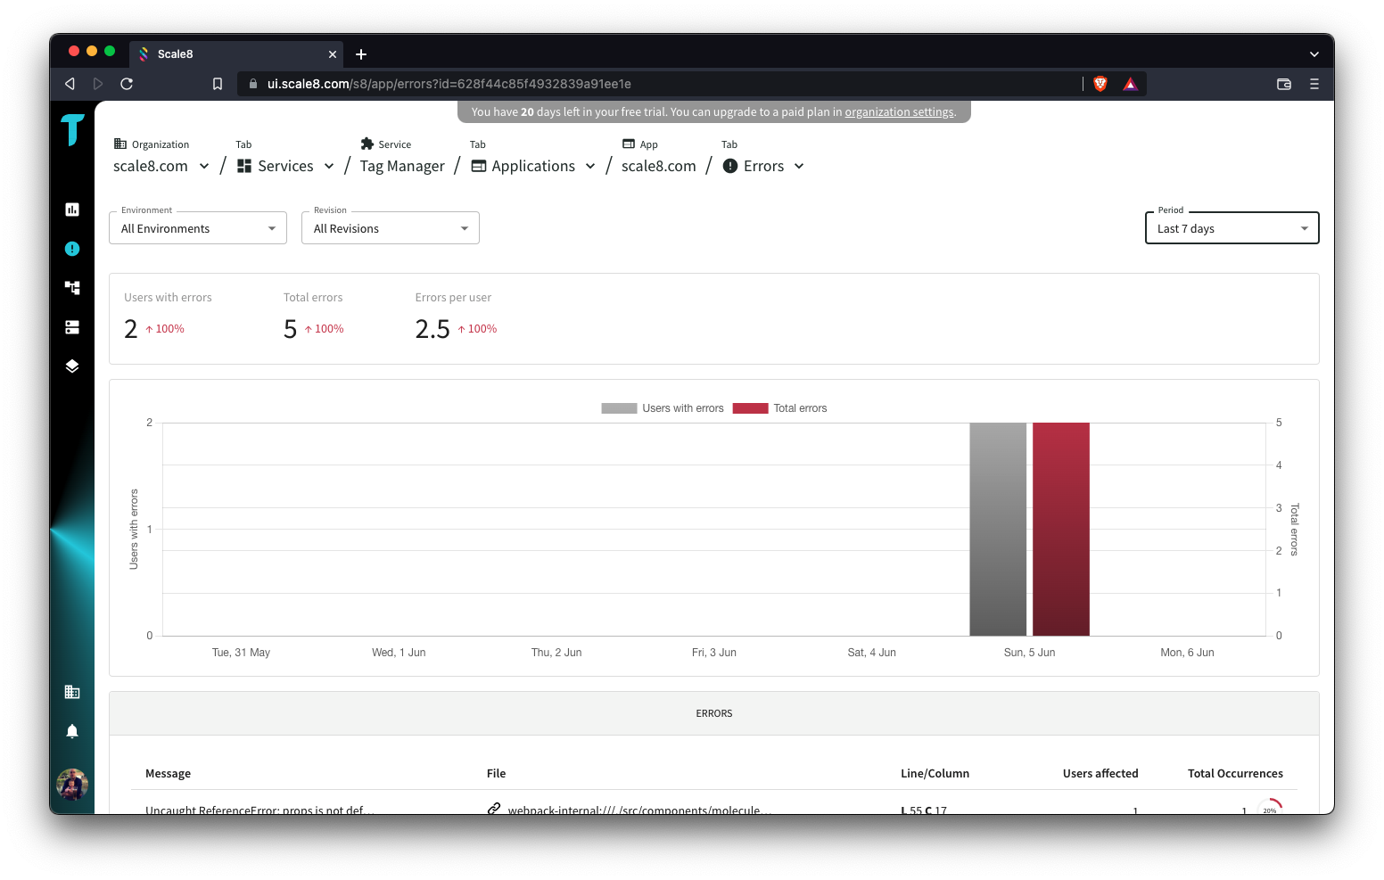
Task: Click the browser forward arrow
Action: point(98,84)
